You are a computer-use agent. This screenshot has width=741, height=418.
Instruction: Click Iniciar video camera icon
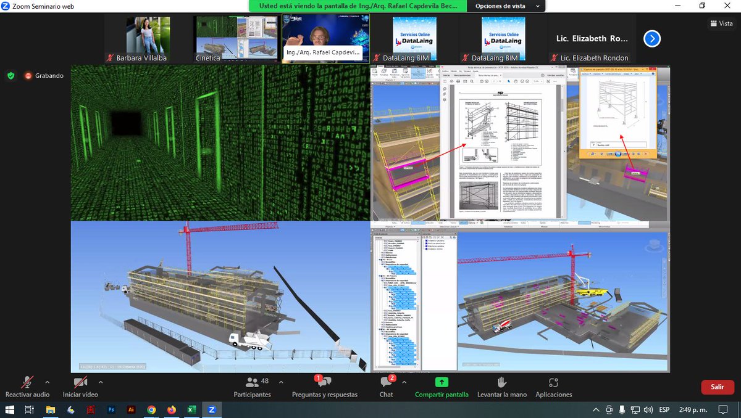click(x=80, y=382)
